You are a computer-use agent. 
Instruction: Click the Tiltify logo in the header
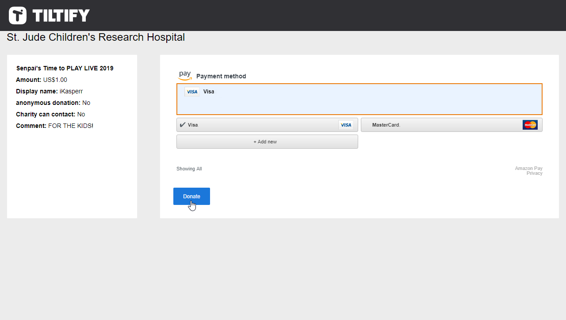click(49, 15)
